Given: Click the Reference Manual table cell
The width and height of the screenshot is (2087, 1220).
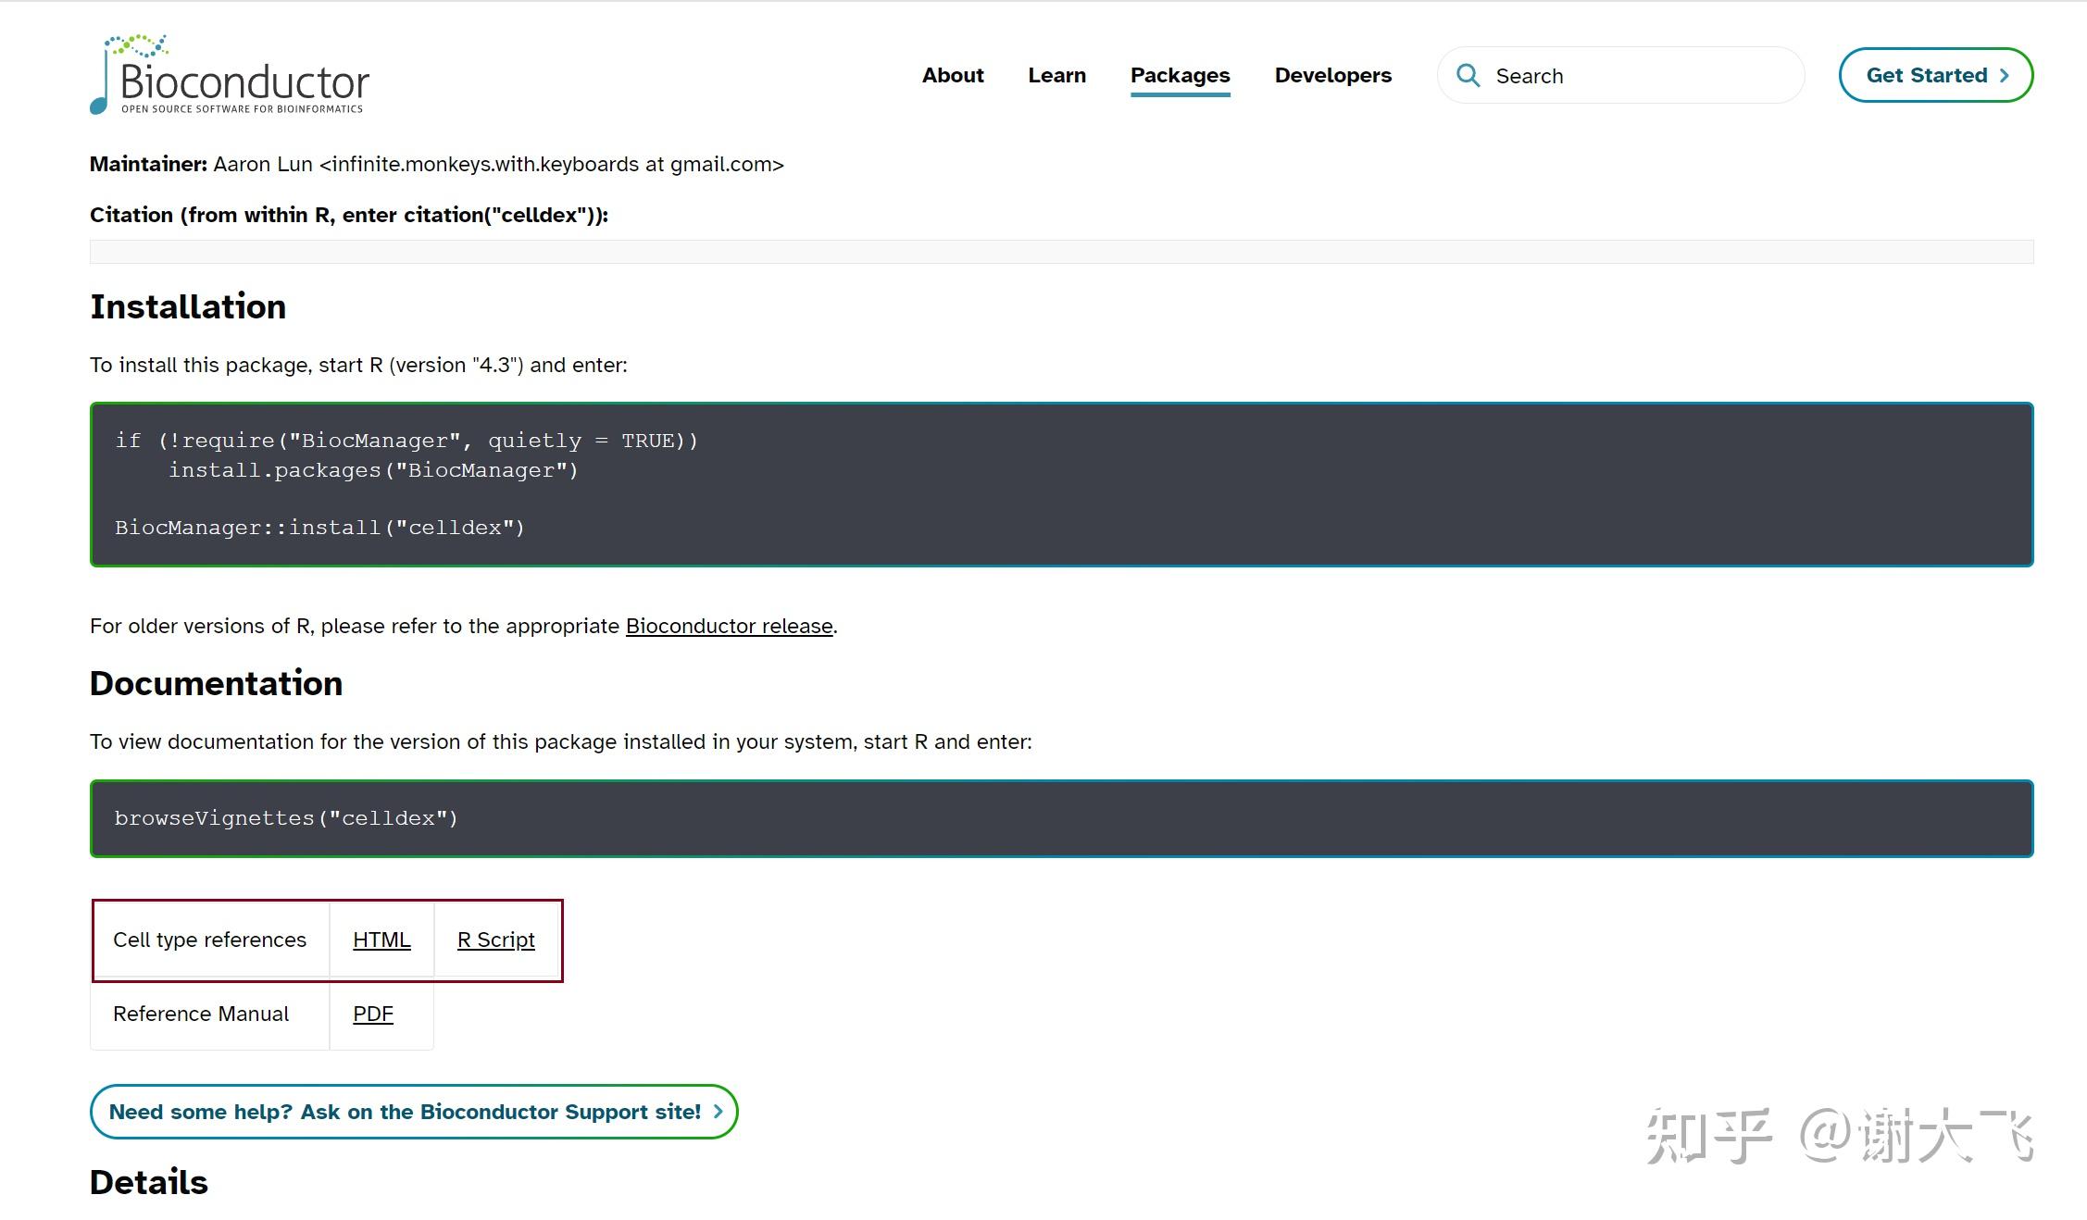Looking at the screenshot, I should point(201,1015).
